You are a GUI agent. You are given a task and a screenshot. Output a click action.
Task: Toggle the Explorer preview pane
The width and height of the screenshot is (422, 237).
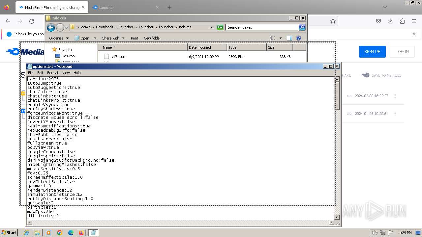pos(289,38)
